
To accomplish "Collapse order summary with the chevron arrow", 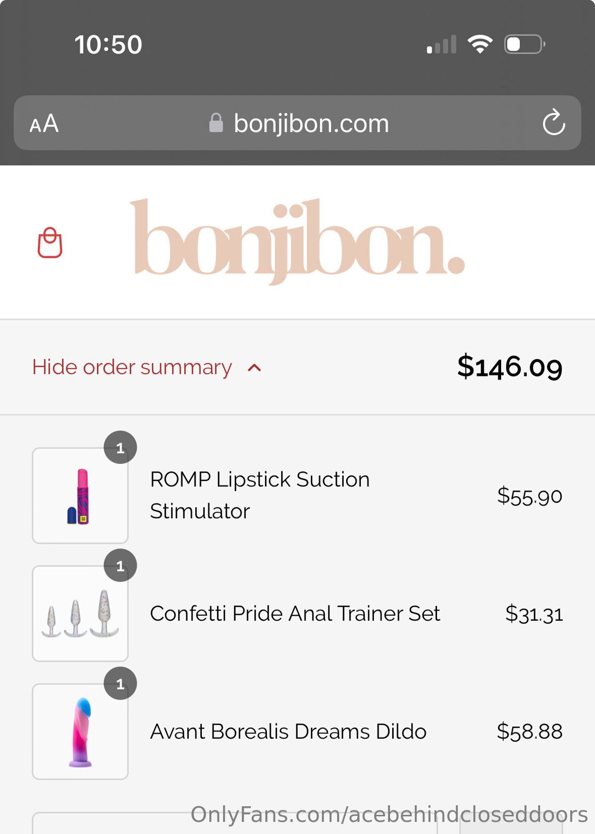I will pyautogui.click(x=254, y=368).
